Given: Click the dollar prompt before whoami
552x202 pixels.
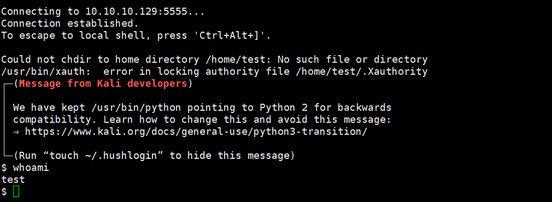Looking at the screenshot, I should [4, 168].
